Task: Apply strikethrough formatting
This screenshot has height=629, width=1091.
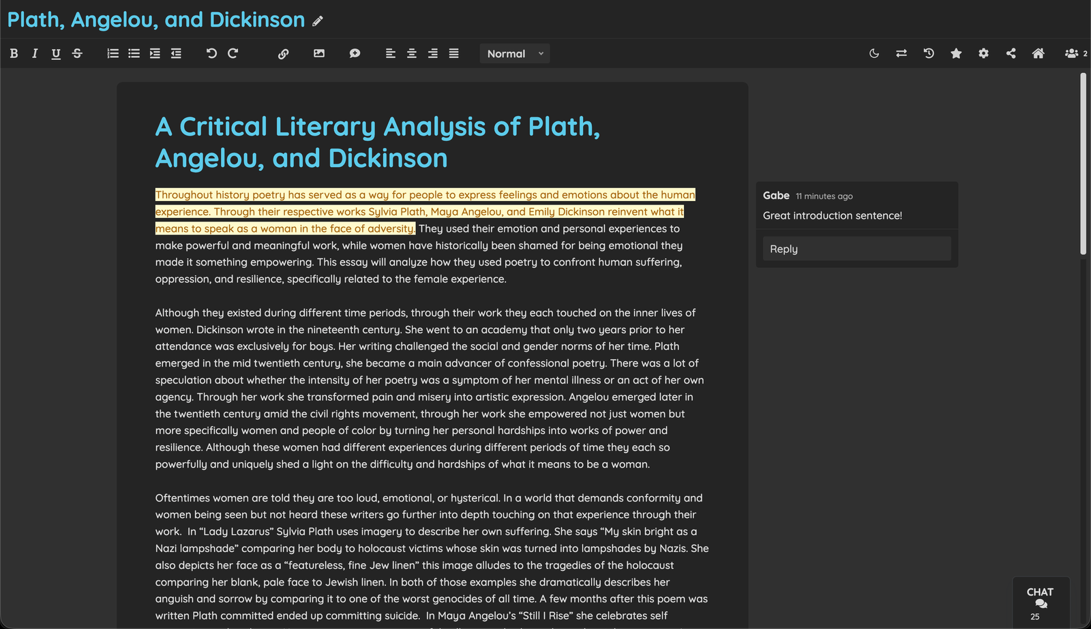Action: [x=77, y=53]
